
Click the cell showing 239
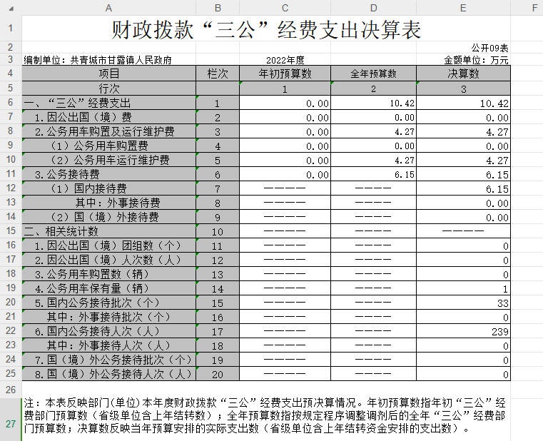(463, 332)
